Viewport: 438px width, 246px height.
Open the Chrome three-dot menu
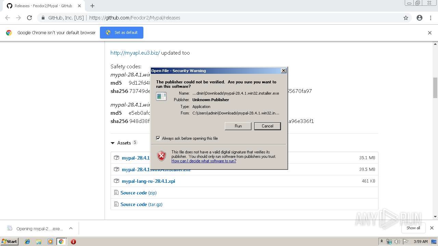[430, 18]
